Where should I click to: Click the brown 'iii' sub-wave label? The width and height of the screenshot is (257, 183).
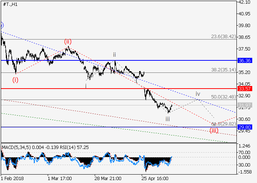(x=167, y=119)
